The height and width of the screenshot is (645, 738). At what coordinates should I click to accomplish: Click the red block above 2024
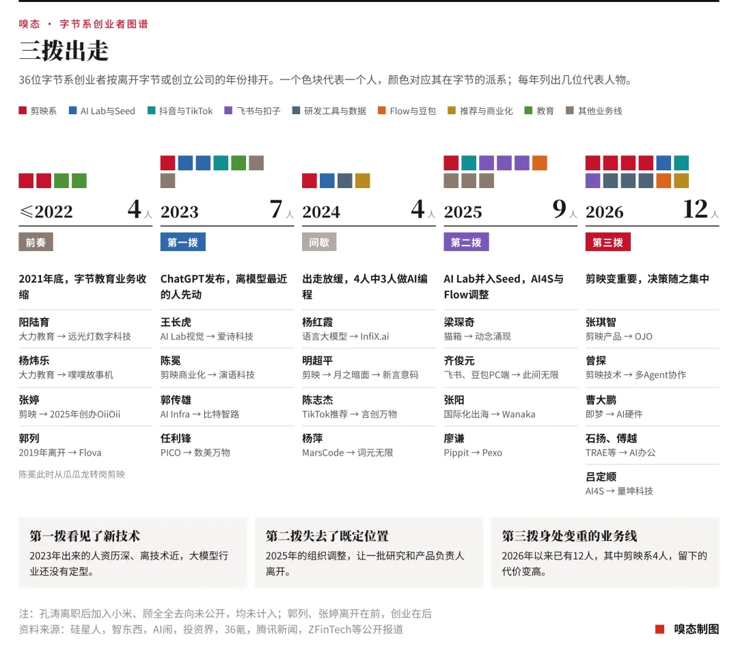tap(310, 181)
